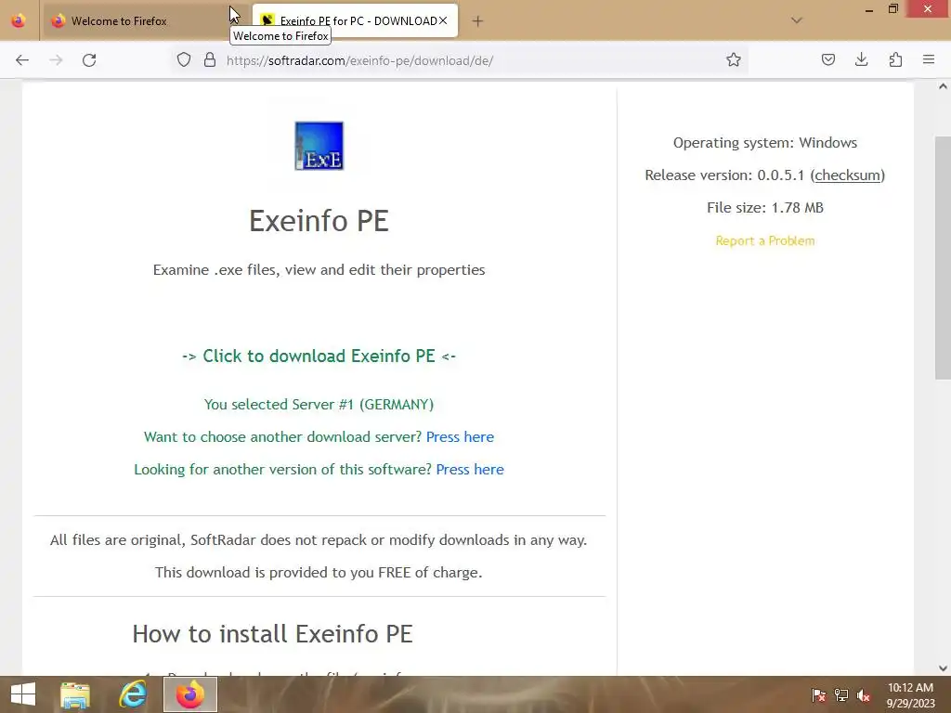
Task: Open the taskbar clock and date
Action: (x=910, y=695)
